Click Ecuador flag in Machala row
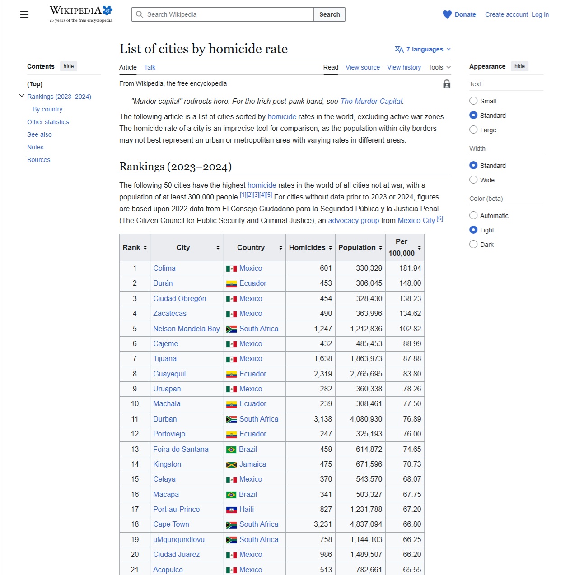This screenshot has width=570, height=575. (x=231, y=404)
